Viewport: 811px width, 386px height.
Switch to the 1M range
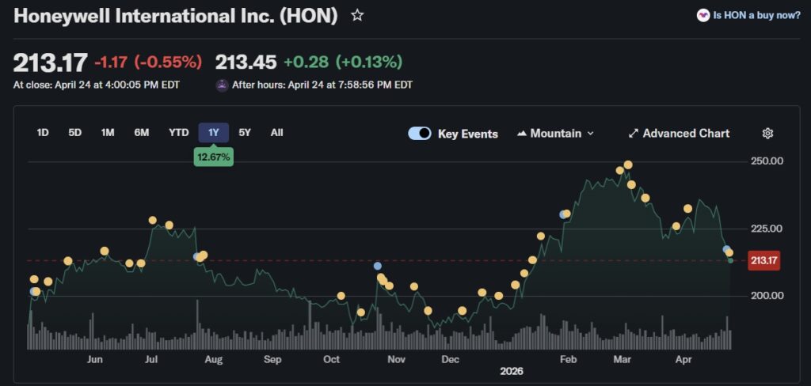108,133
